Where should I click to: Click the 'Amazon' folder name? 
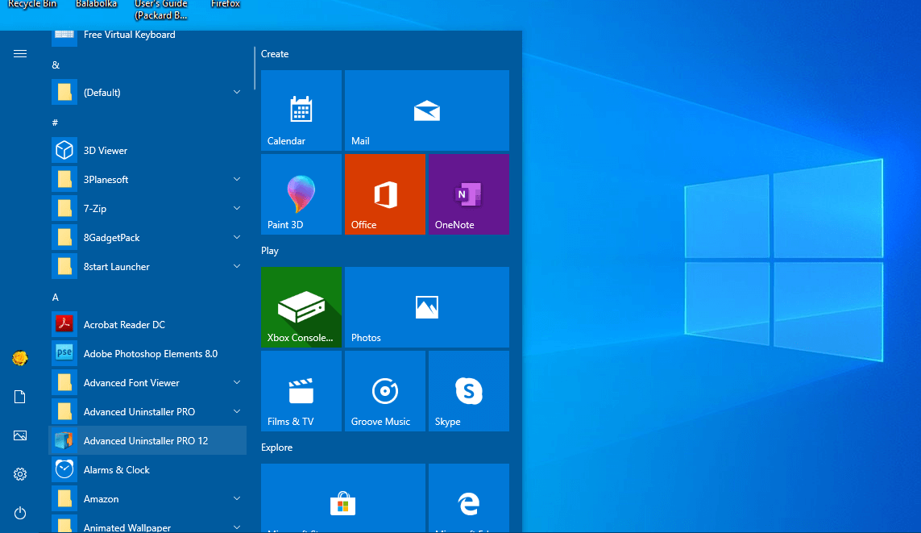[x=101, y=499]
